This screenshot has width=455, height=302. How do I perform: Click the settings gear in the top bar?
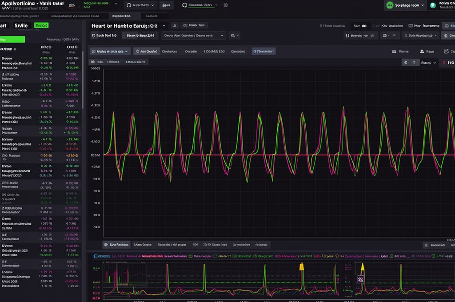[x=225, y=5]
